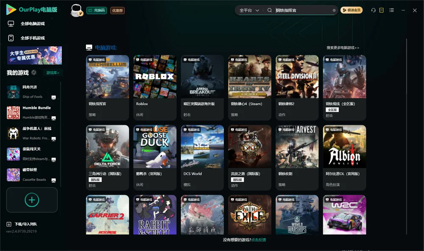This screenshot has width=424, height=251.
Task: Open the Roblox game card
Action: [155, 88]
